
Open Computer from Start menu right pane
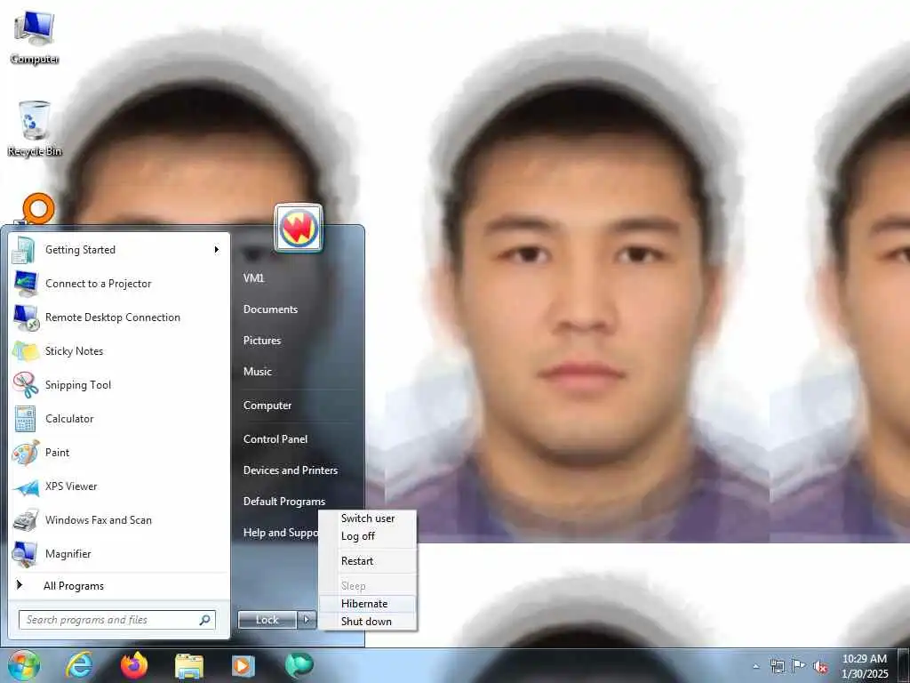267,406
